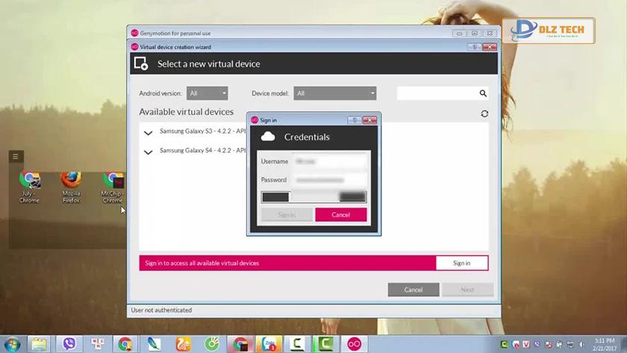Click the Windows Start button
This screenshot has width=627, height=353.
(12, 344)
